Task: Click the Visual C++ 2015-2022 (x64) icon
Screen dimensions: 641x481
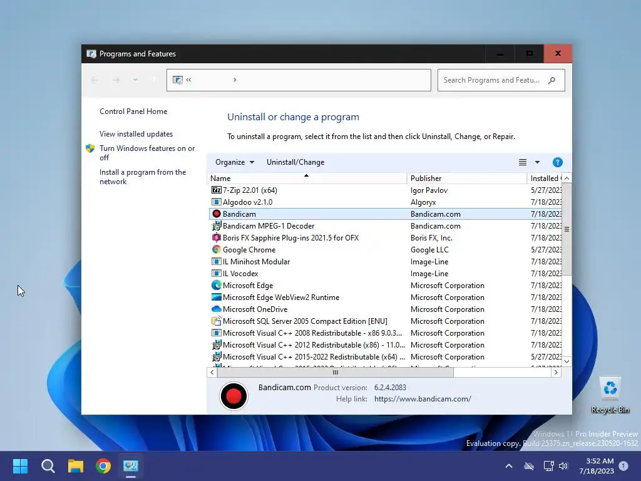Action: (x=216, y=356)
